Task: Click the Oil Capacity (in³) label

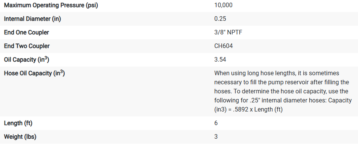Action: (x=27, y=60)
